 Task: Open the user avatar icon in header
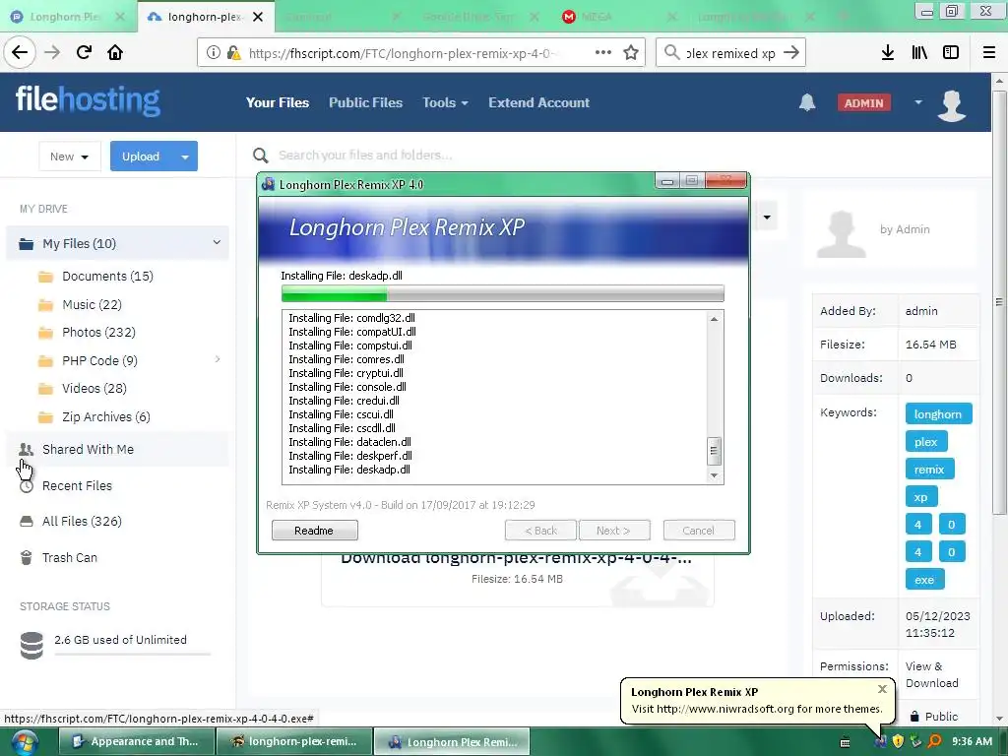(952, 104)
